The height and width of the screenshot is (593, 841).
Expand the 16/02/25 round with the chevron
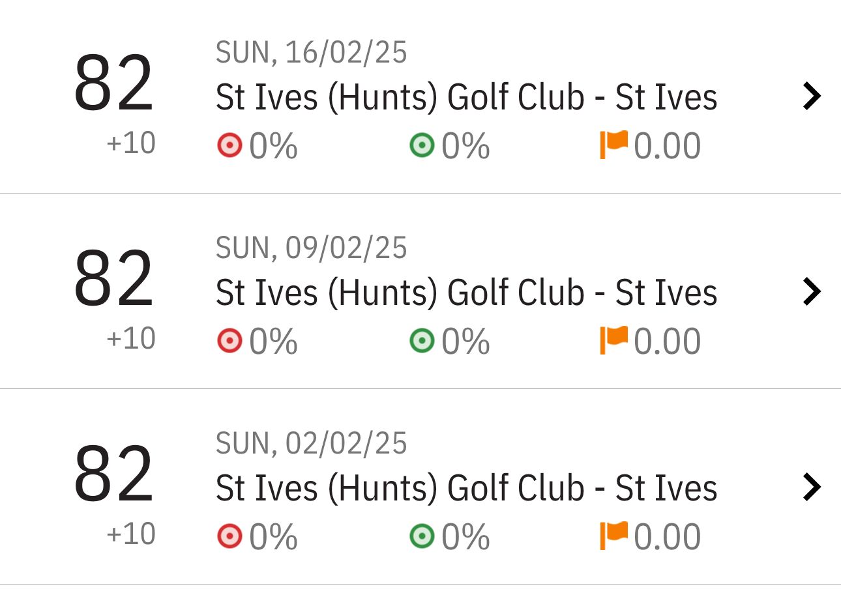click(x=811, y=96)
